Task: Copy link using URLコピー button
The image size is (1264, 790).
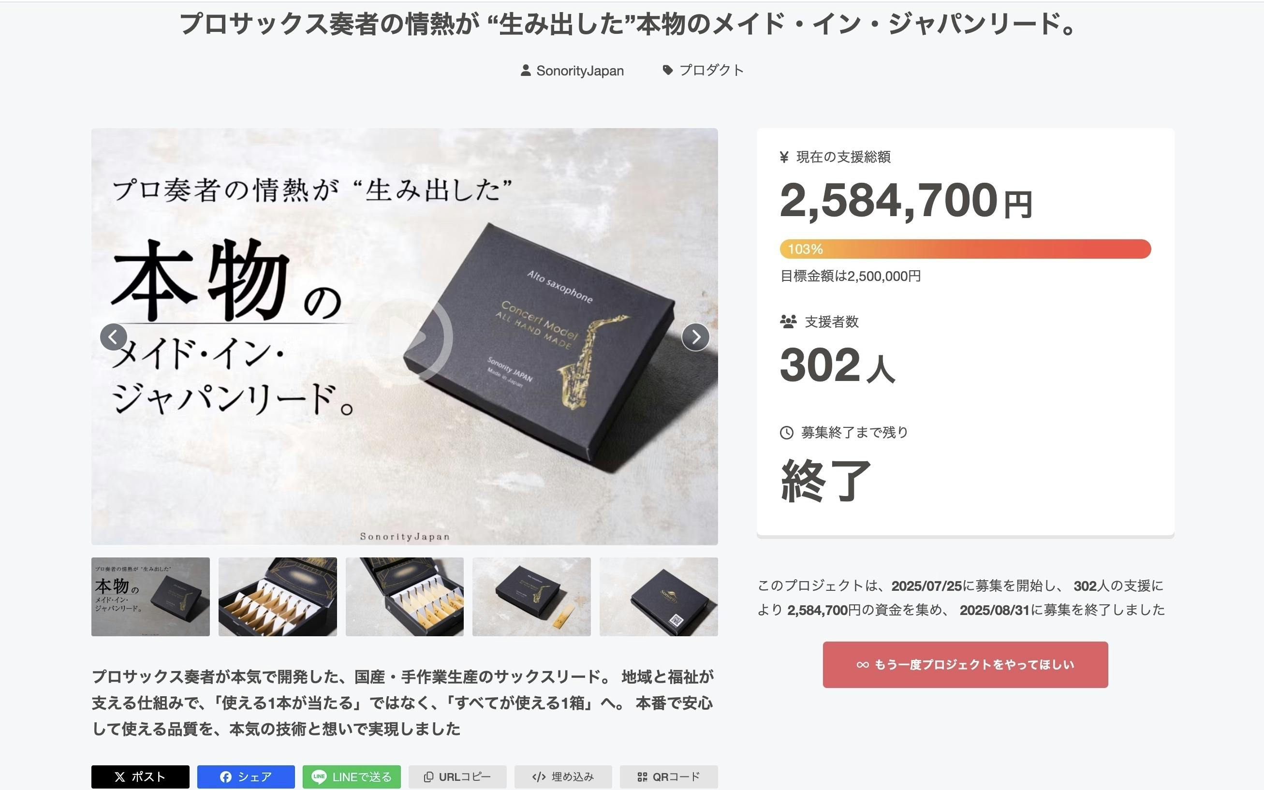Action: (457, 776)
